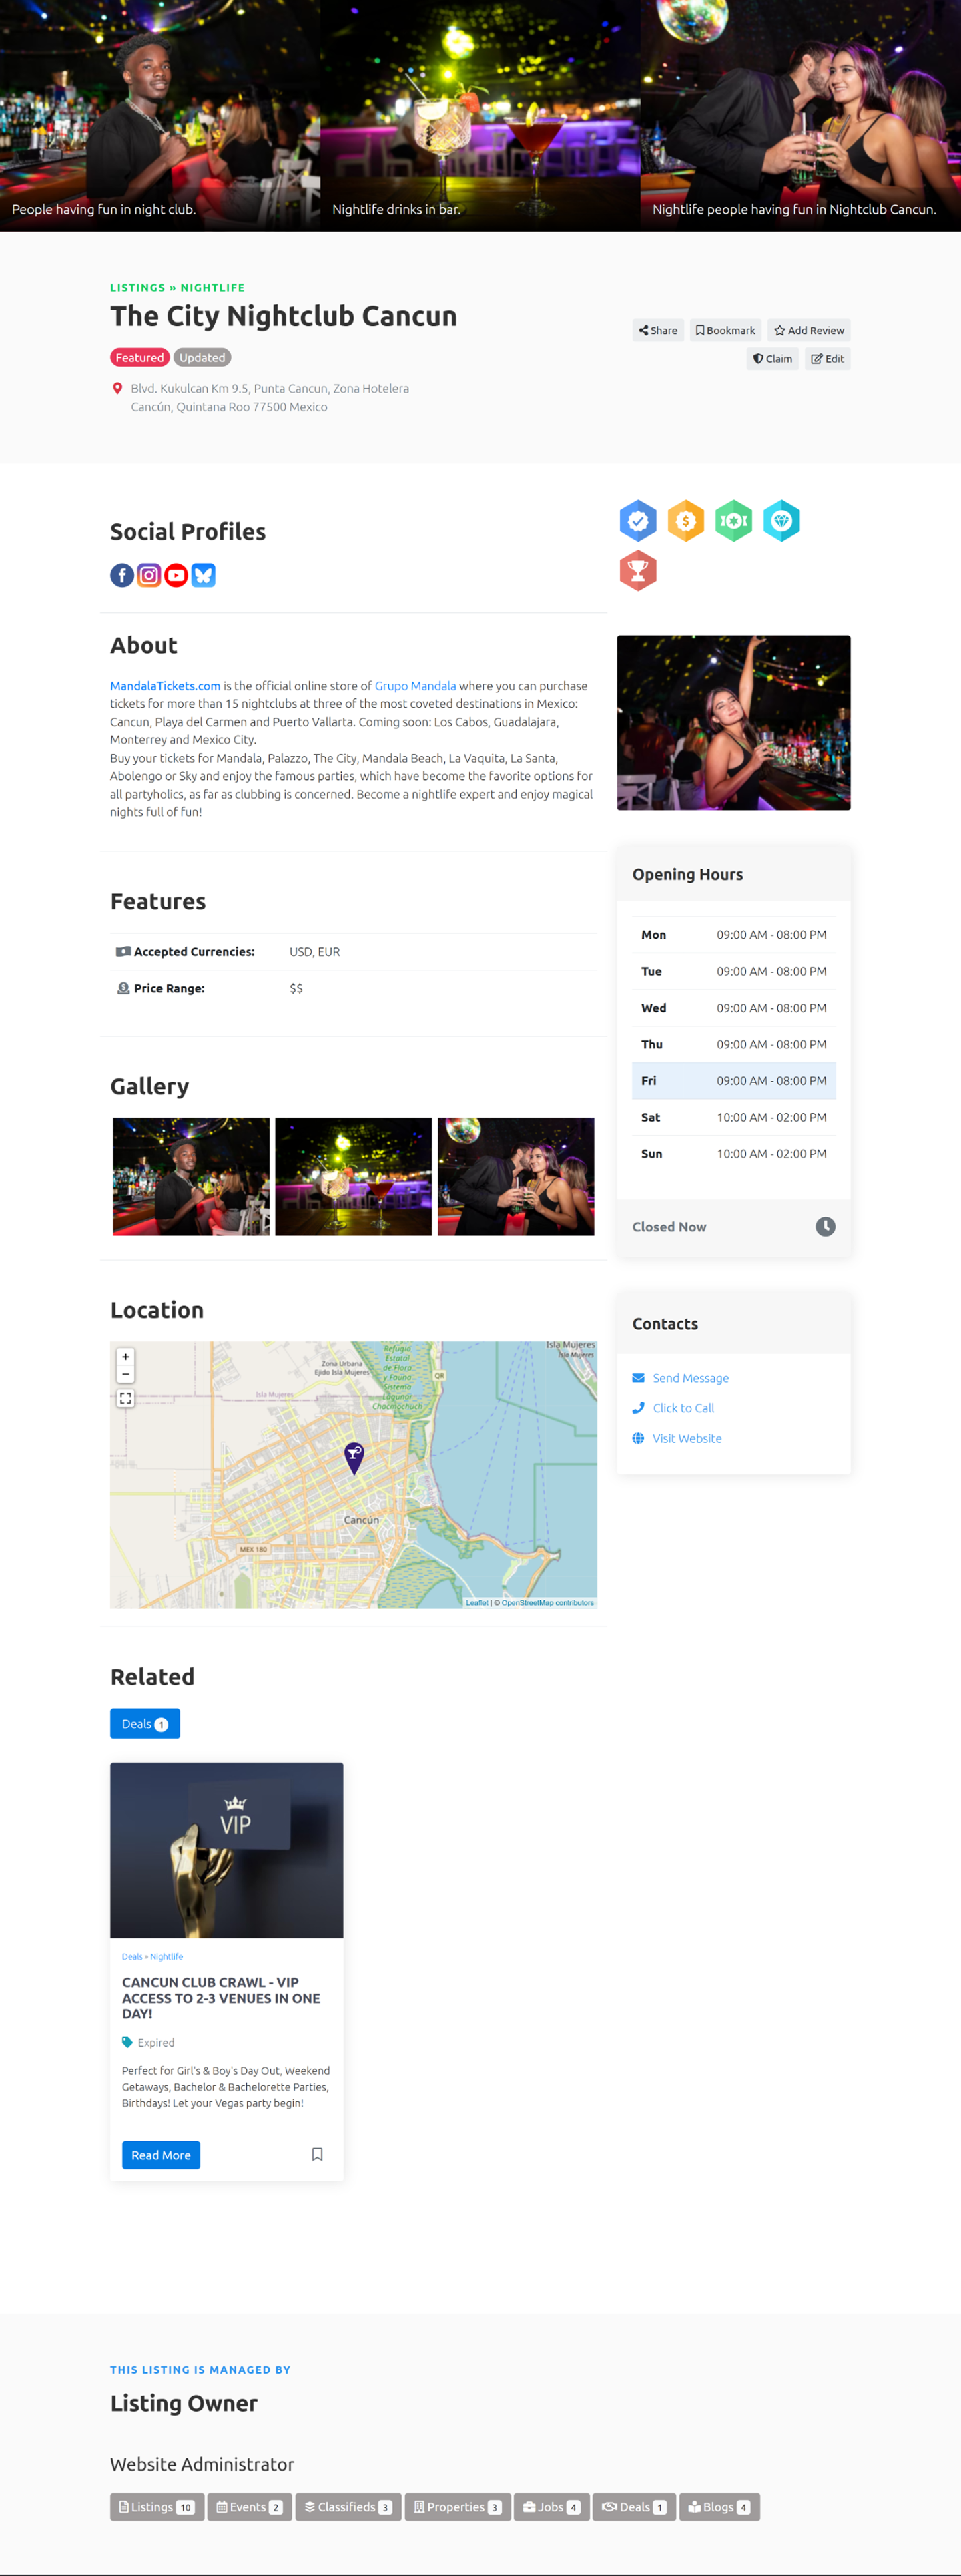
Task: Click the Sat 10:00 AM - 02:00 PM row
Action: (734, 1118)
